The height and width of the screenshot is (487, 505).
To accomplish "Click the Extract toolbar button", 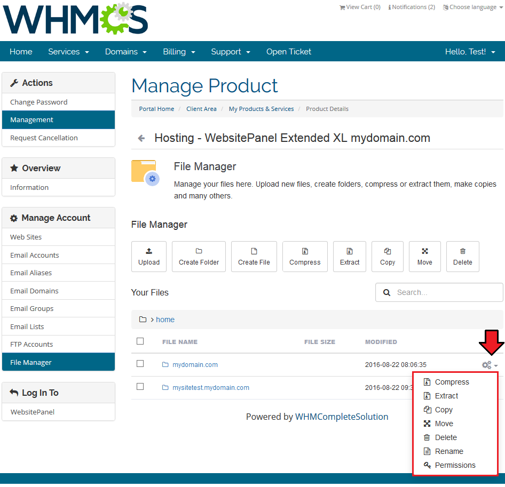I will pyautogui.click(x=350, y=257).
